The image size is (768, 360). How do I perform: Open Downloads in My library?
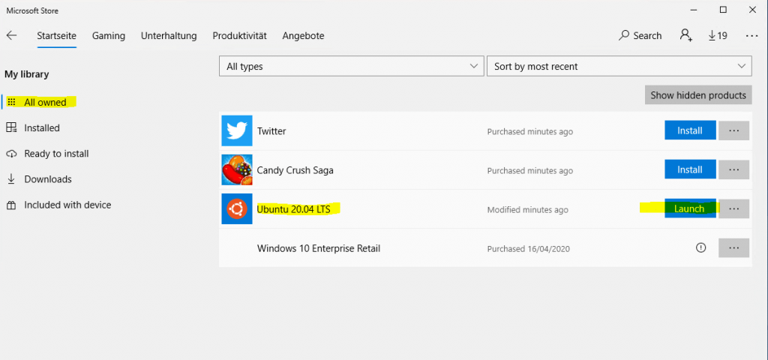coord(39,179)
